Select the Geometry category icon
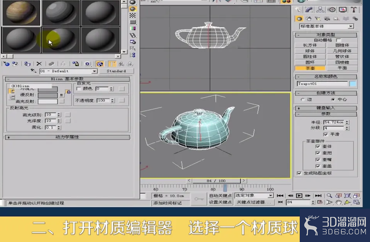Viewport: 370px width, 242px height. click(299, 19)
